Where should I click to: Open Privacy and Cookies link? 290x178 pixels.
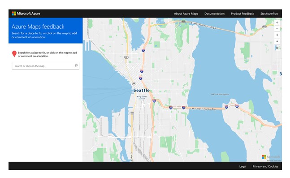(265, 166)
